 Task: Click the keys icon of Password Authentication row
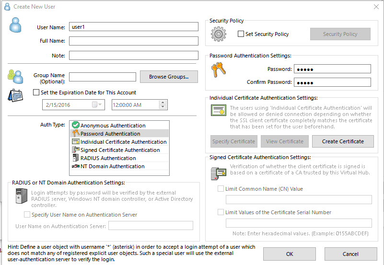[75, 133]
